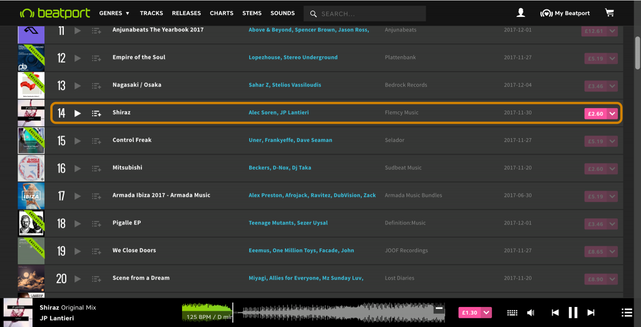This screenshot has width=641, height=327.
Task: Add Nagasaki / Osaka to queue
Action: pyautogui.click(x=96, y=86)
